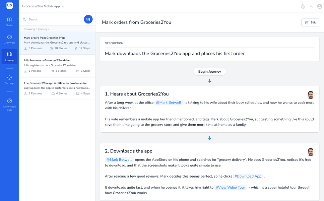The image size is (324, 201).
Task: Click '4 Steps' under offline journey
Action: [x=83, y=93]
